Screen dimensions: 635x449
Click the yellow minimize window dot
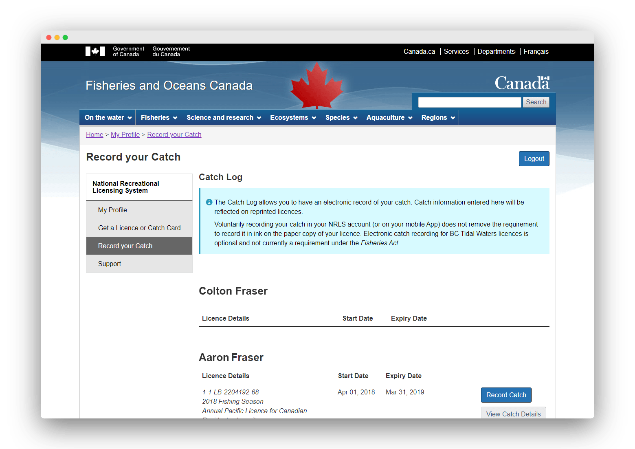(x=57, y=37)
